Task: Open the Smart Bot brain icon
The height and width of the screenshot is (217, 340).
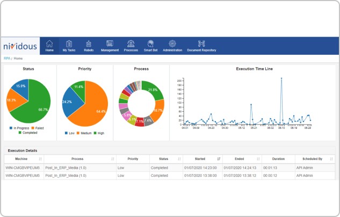Action: click(x=150, y=44)
